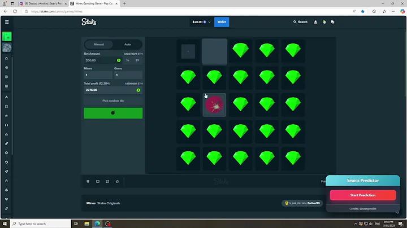Viewport: 407px width, 228px height.
Task: Click the Total profit value field
Action: pos(113,90)
